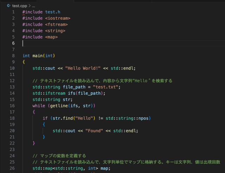Click the C++ file icon in breadcrumb
225x173 pixels.
8,5
